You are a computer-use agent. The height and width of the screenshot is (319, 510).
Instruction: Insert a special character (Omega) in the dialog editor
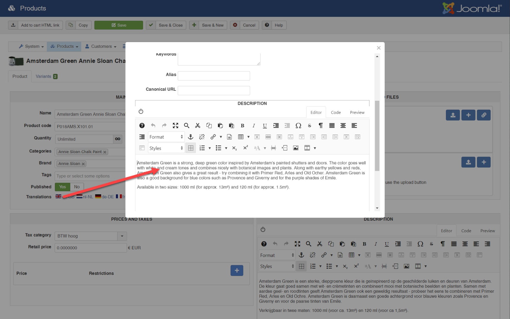298,126
